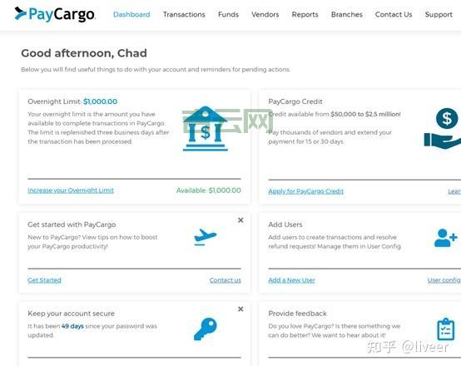461x366 pixels.
Task: Click the bank building icon
Action: tap(206, 129)
